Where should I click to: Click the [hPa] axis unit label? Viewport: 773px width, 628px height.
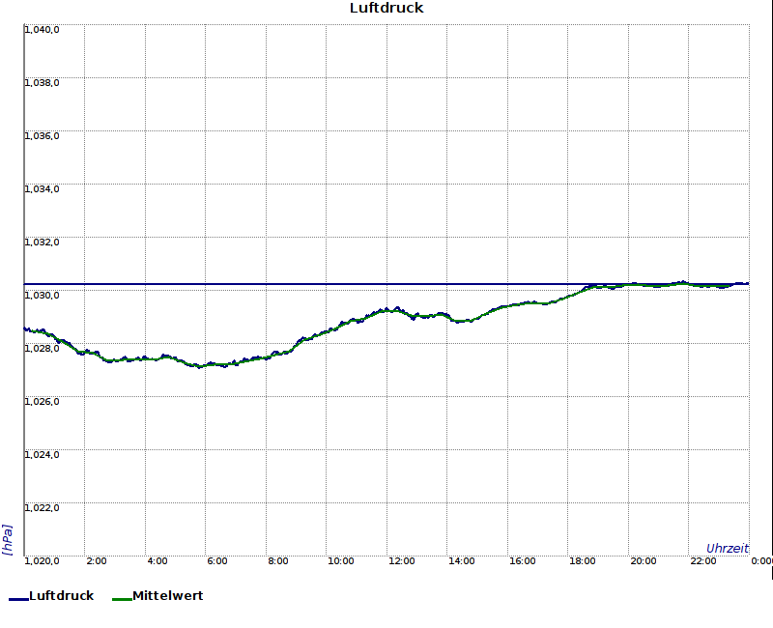click(x=8, y=540)
